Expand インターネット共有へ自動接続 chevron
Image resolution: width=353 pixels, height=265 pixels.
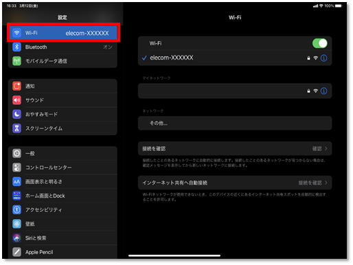click(x=326, y=183)
